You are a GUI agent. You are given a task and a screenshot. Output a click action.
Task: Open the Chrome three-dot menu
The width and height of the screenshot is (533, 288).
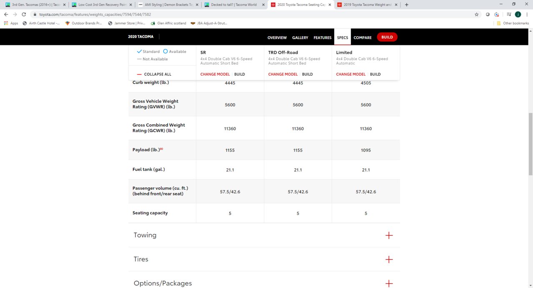527,14
